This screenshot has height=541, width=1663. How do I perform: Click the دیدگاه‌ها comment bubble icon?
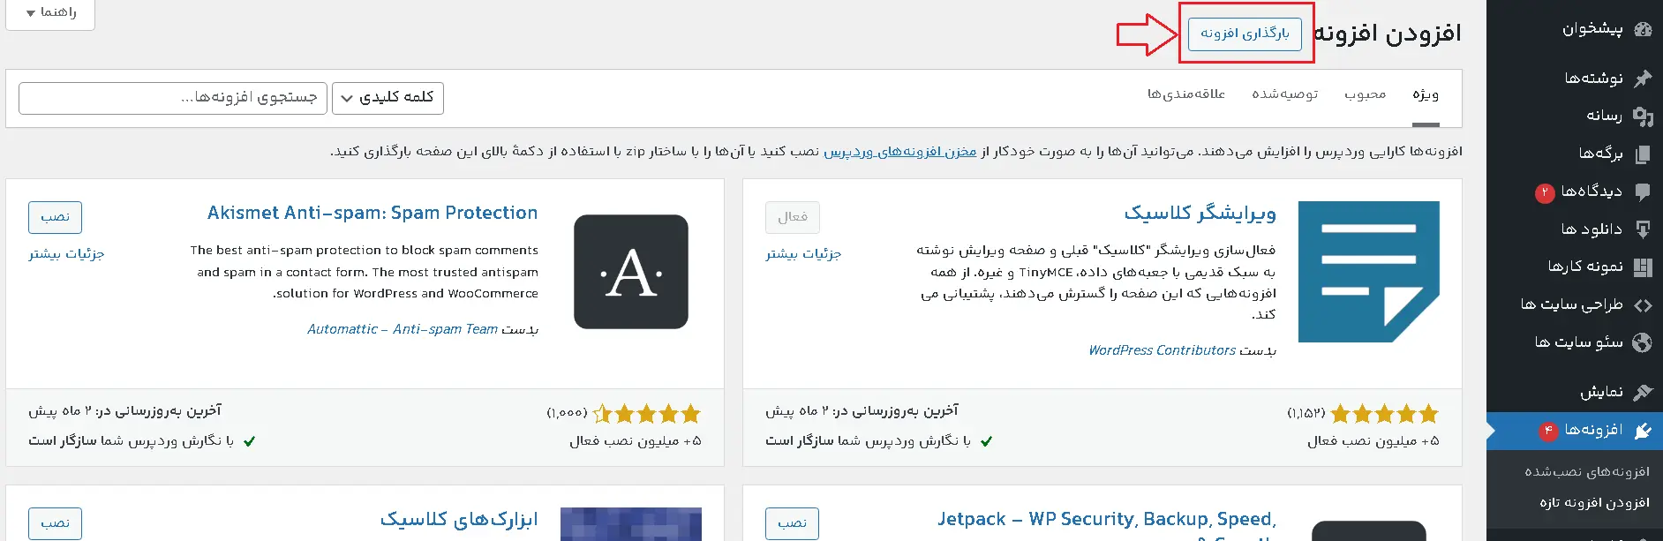pyautogui.click(x=1643, y=191)
